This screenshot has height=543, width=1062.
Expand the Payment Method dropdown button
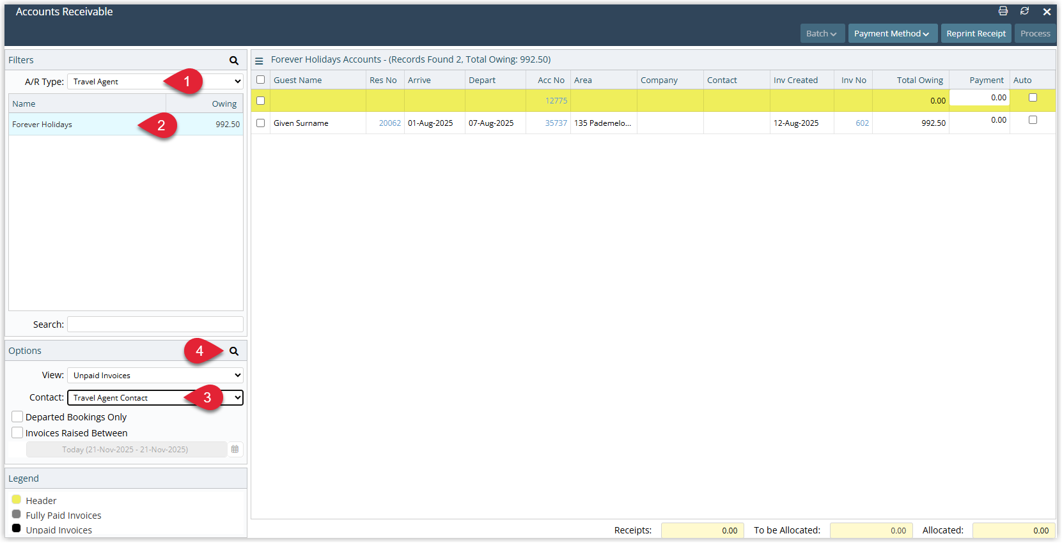[893, 33]
